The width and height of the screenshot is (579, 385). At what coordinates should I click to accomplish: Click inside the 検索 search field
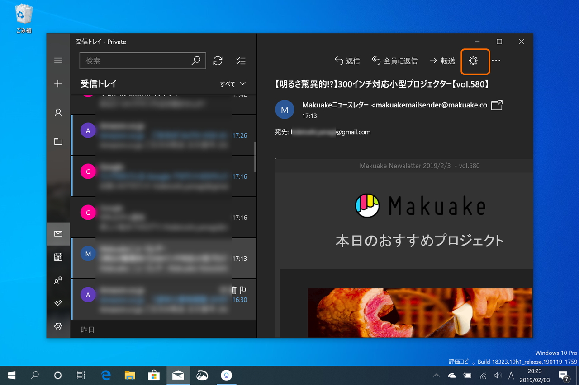136,60
